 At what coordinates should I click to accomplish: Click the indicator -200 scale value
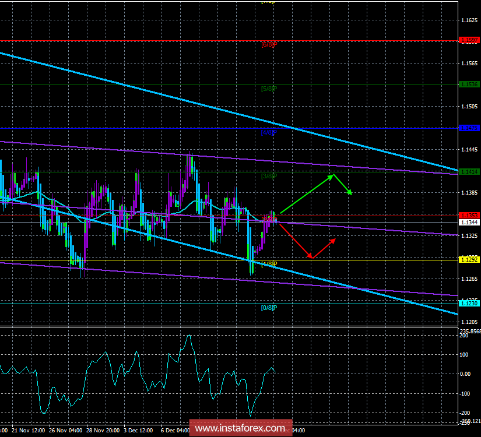click(x=465, y=413)
